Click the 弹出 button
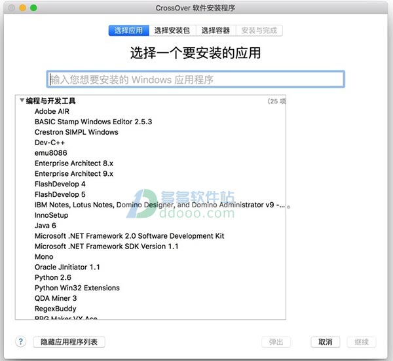This screenshot has width=393, height=361. click(276, 342)
